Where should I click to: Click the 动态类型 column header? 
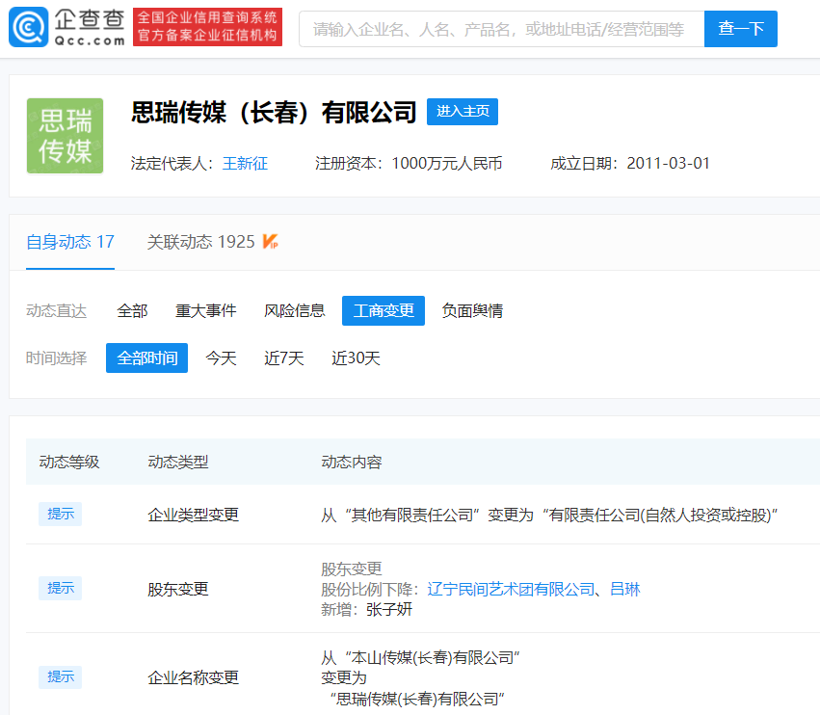point(178,462)
